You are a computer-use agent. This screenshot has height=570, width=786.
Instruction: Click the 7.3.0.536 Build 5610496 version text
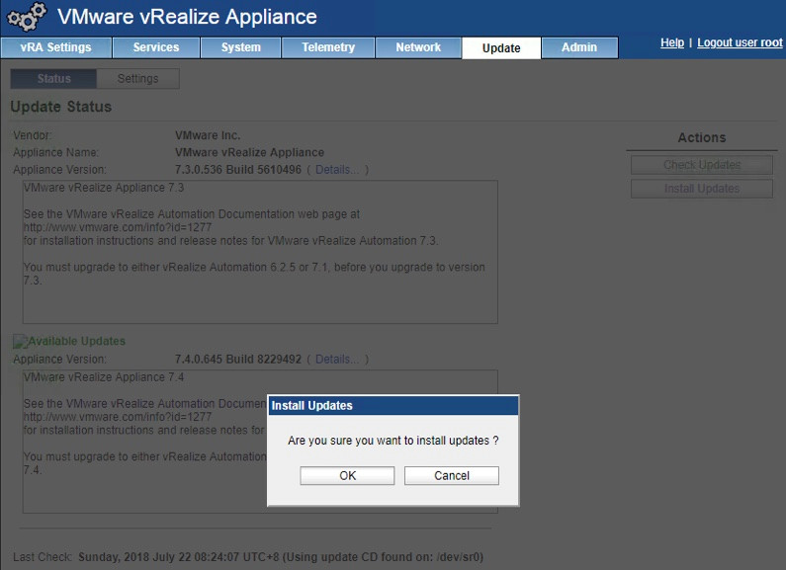(238, 170)
